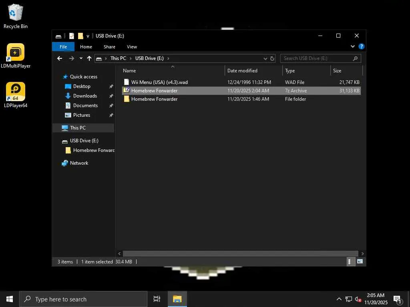
Task: Click the 7z archive file icon
Action: click(x=127, y=90)
